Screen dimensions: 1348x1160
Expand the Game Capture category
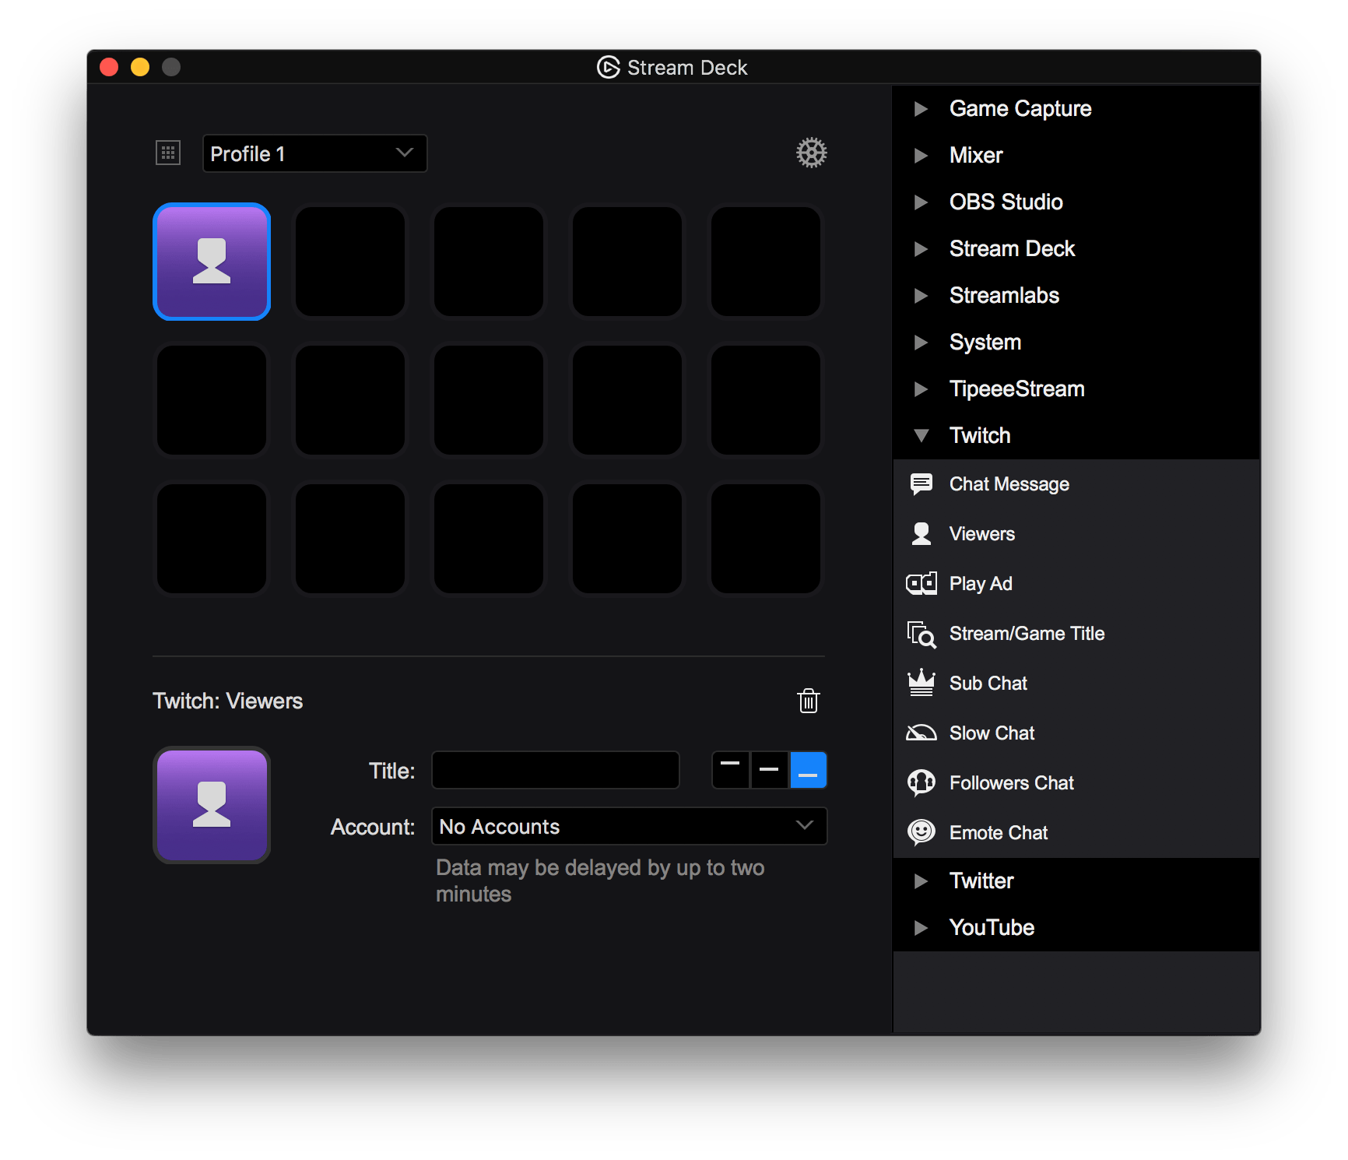(921, 109)
